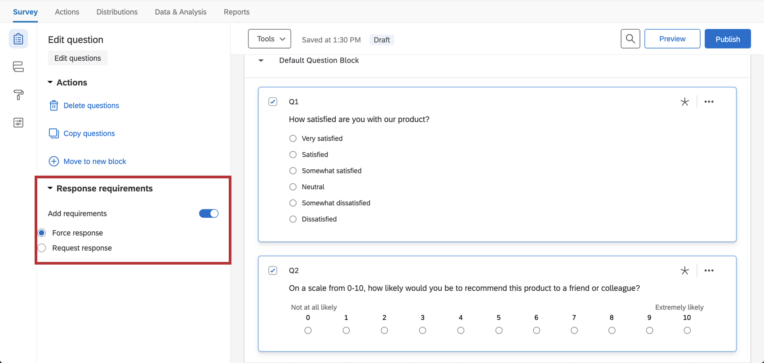Collapse the Default Question Block
This screenshot has height=363, width=764.
tap(261, 61)
